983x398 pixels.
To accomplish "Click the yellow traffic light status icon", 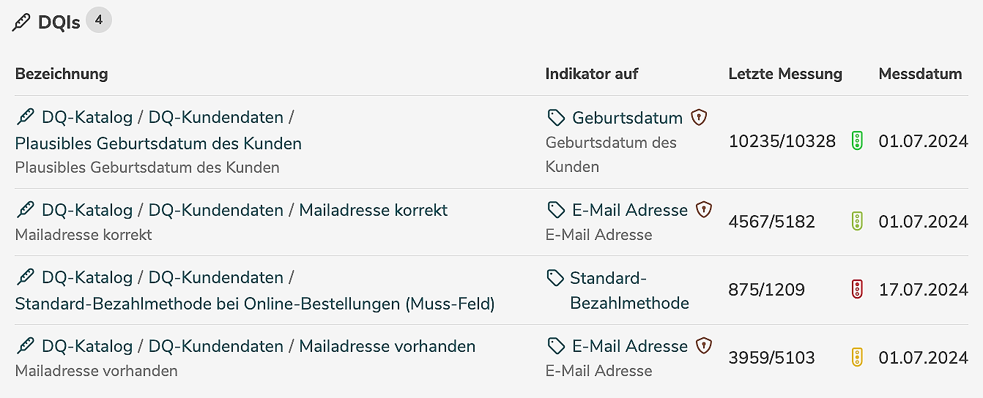I will point(857,358).
